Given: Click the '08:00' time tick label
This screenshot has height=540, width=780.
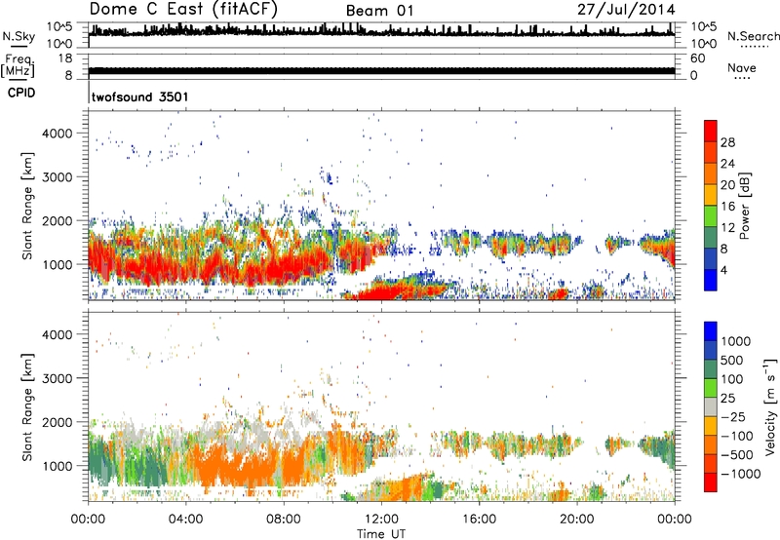Looking at the screenshot, I should [x=284, y=519].
